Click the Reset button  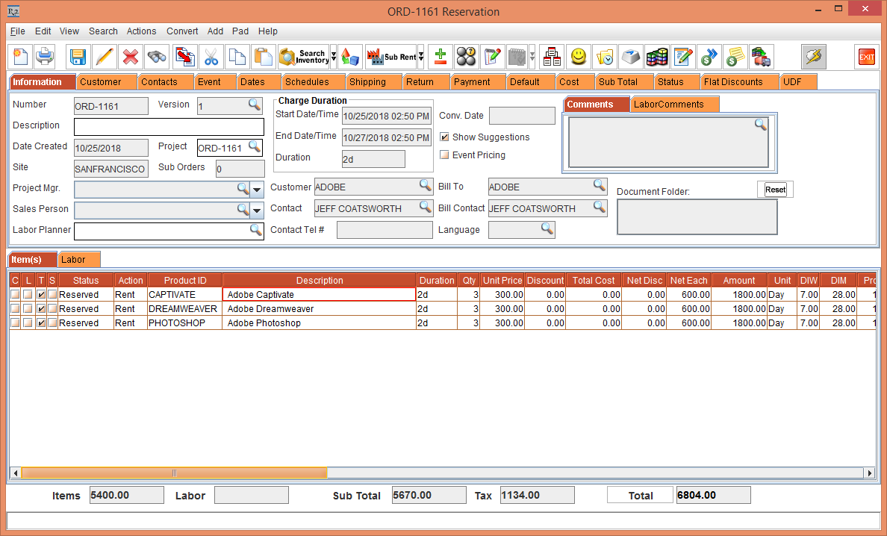point(775,190)
